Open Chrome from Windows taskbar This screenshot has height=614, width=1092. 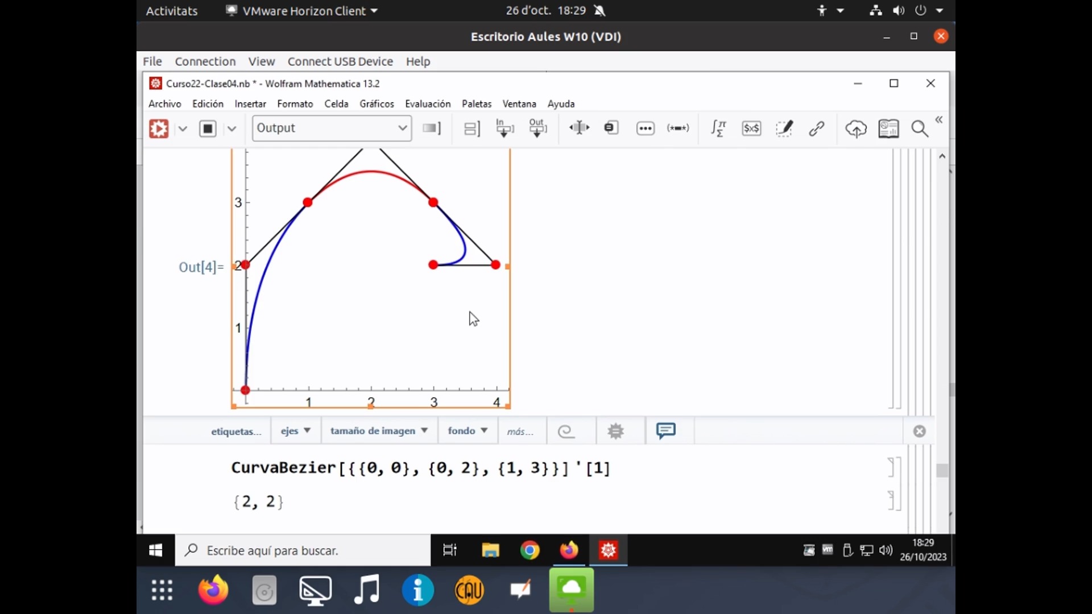530,550
